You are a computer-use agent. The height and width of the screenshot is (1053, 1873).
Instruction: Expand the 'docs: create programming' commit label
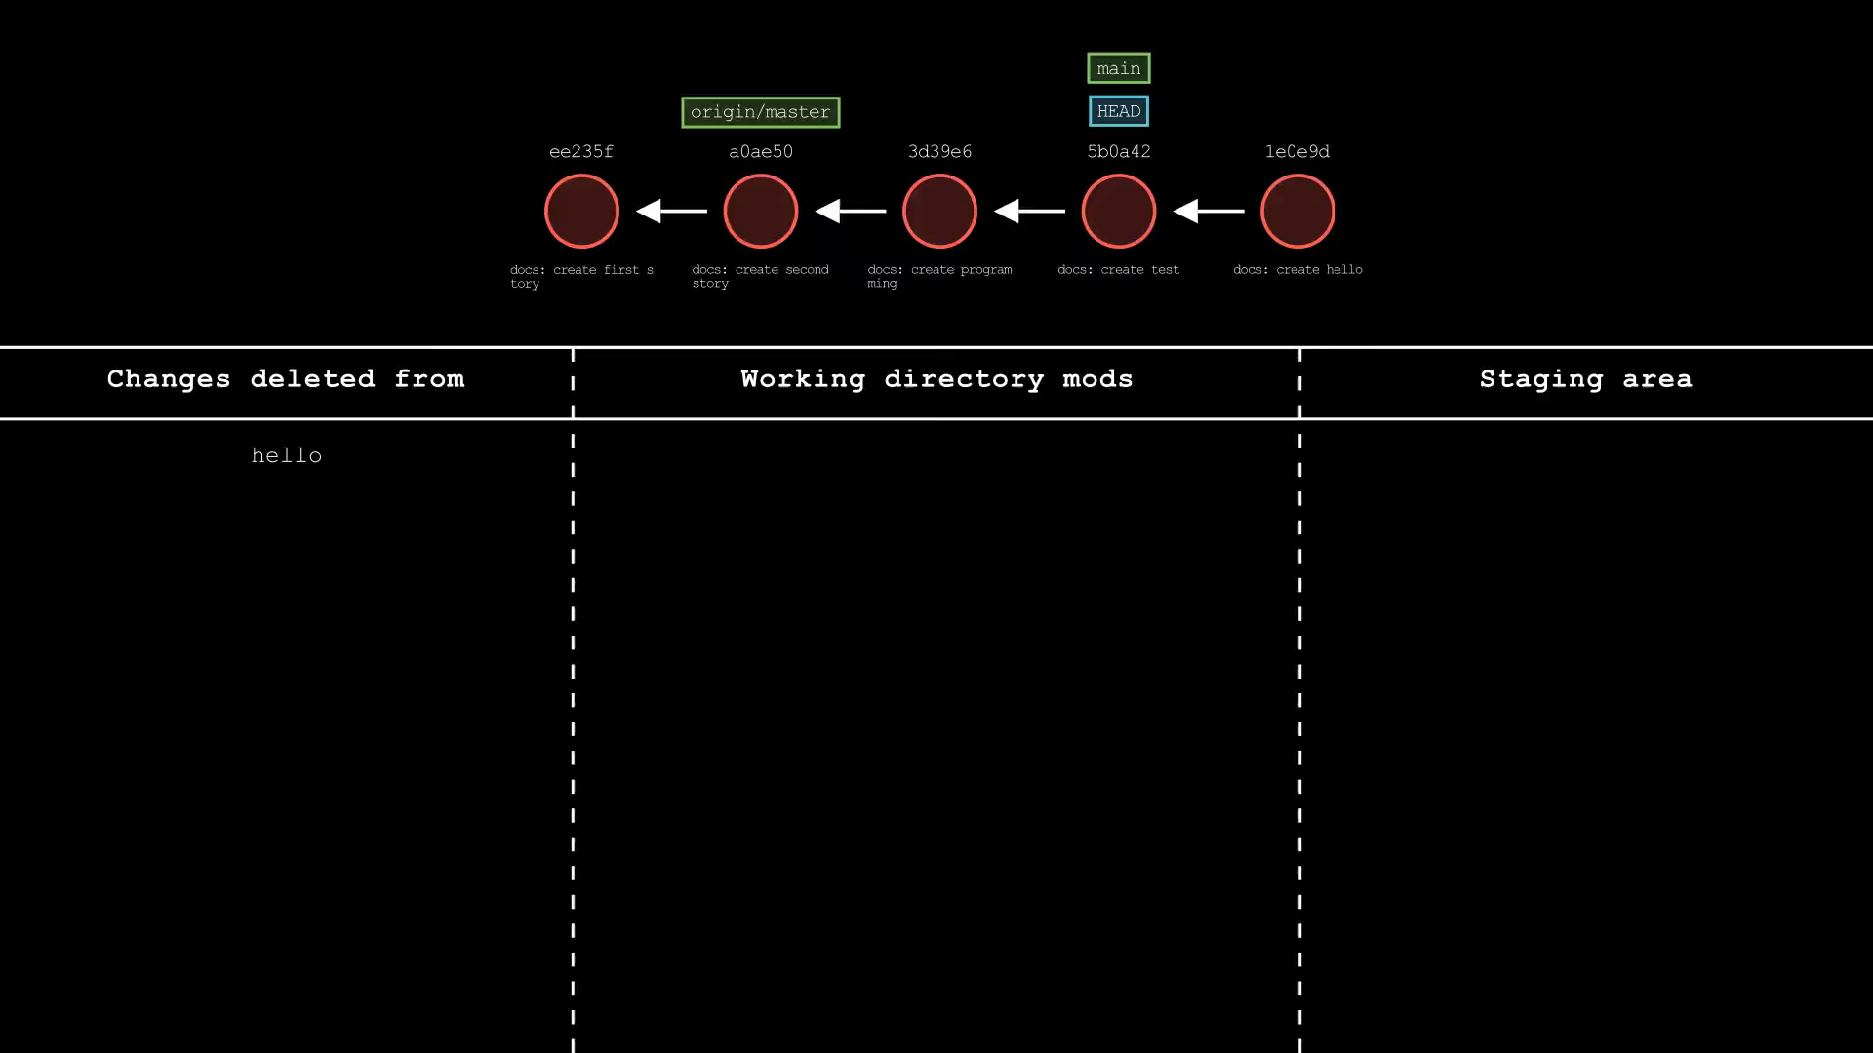tap(939, 277)
